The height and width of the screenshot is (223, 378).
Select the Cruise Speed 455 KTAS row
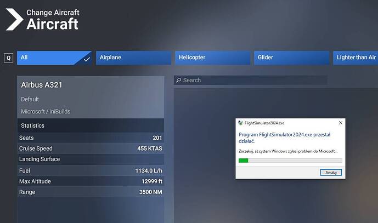tap(91, 148)
